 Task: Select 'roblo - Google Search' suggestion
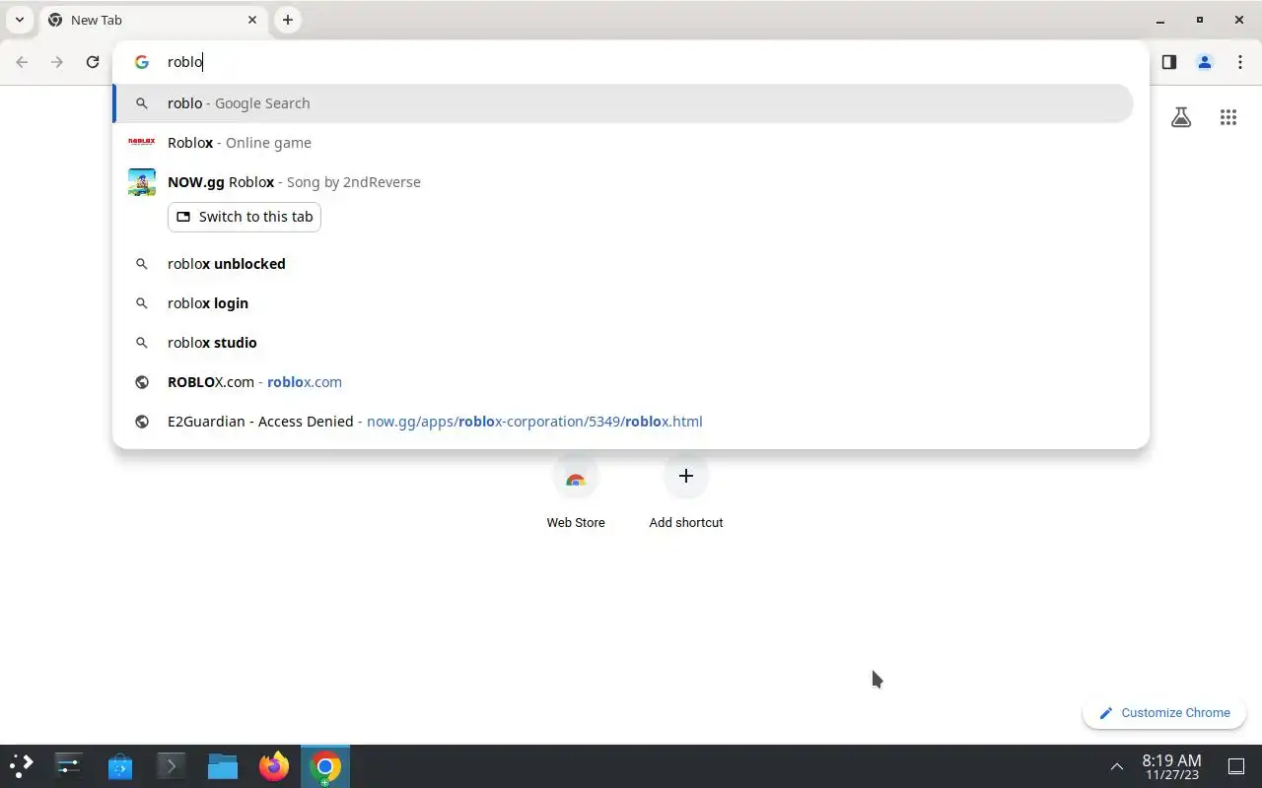(623, 103)
